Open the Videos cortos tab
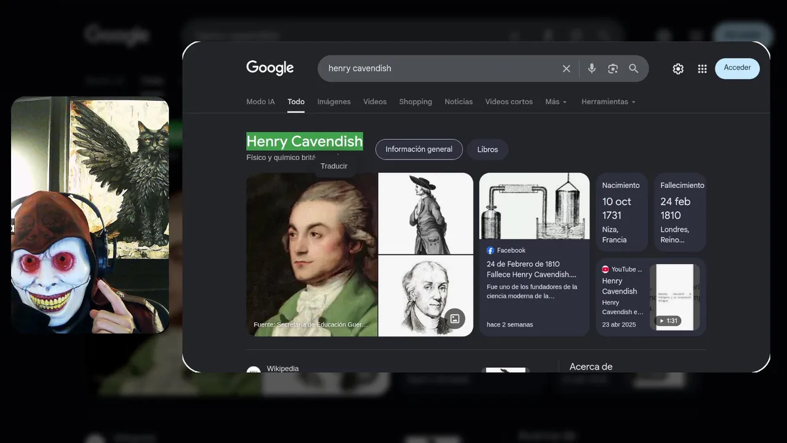 [509, 102]
